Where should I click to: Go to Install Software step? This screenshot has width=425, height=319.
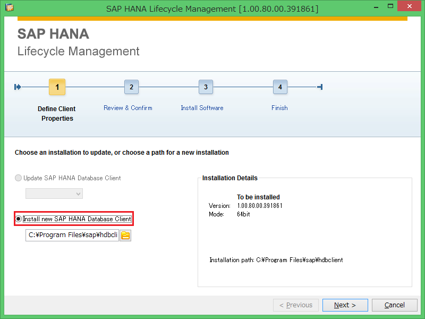pyautogui.click(x=202, y=108)
